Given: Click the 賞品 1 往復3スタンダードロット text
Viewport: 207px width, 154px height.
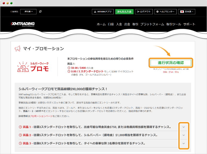Looking at the screenshot, I should [x=97, y=127].
